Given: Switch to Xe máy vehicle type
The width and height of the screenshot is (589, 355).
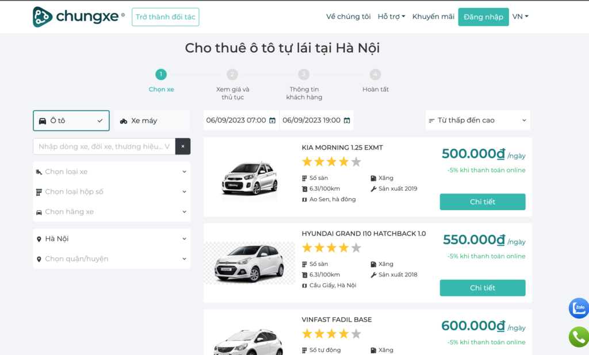Looking at the screenshot, I should pyautogui.click(x=152, y=121).
